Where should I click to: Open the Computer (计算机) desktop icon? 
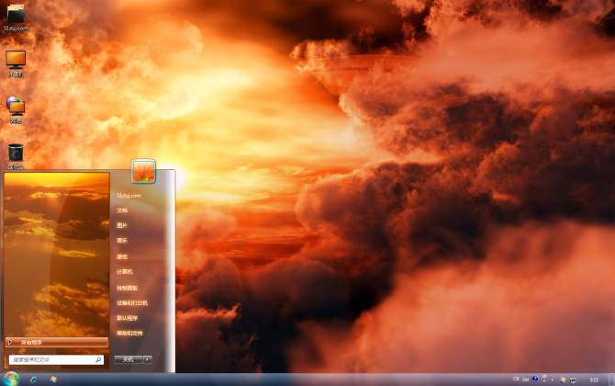pyautogui.click(x=16, y=63)
